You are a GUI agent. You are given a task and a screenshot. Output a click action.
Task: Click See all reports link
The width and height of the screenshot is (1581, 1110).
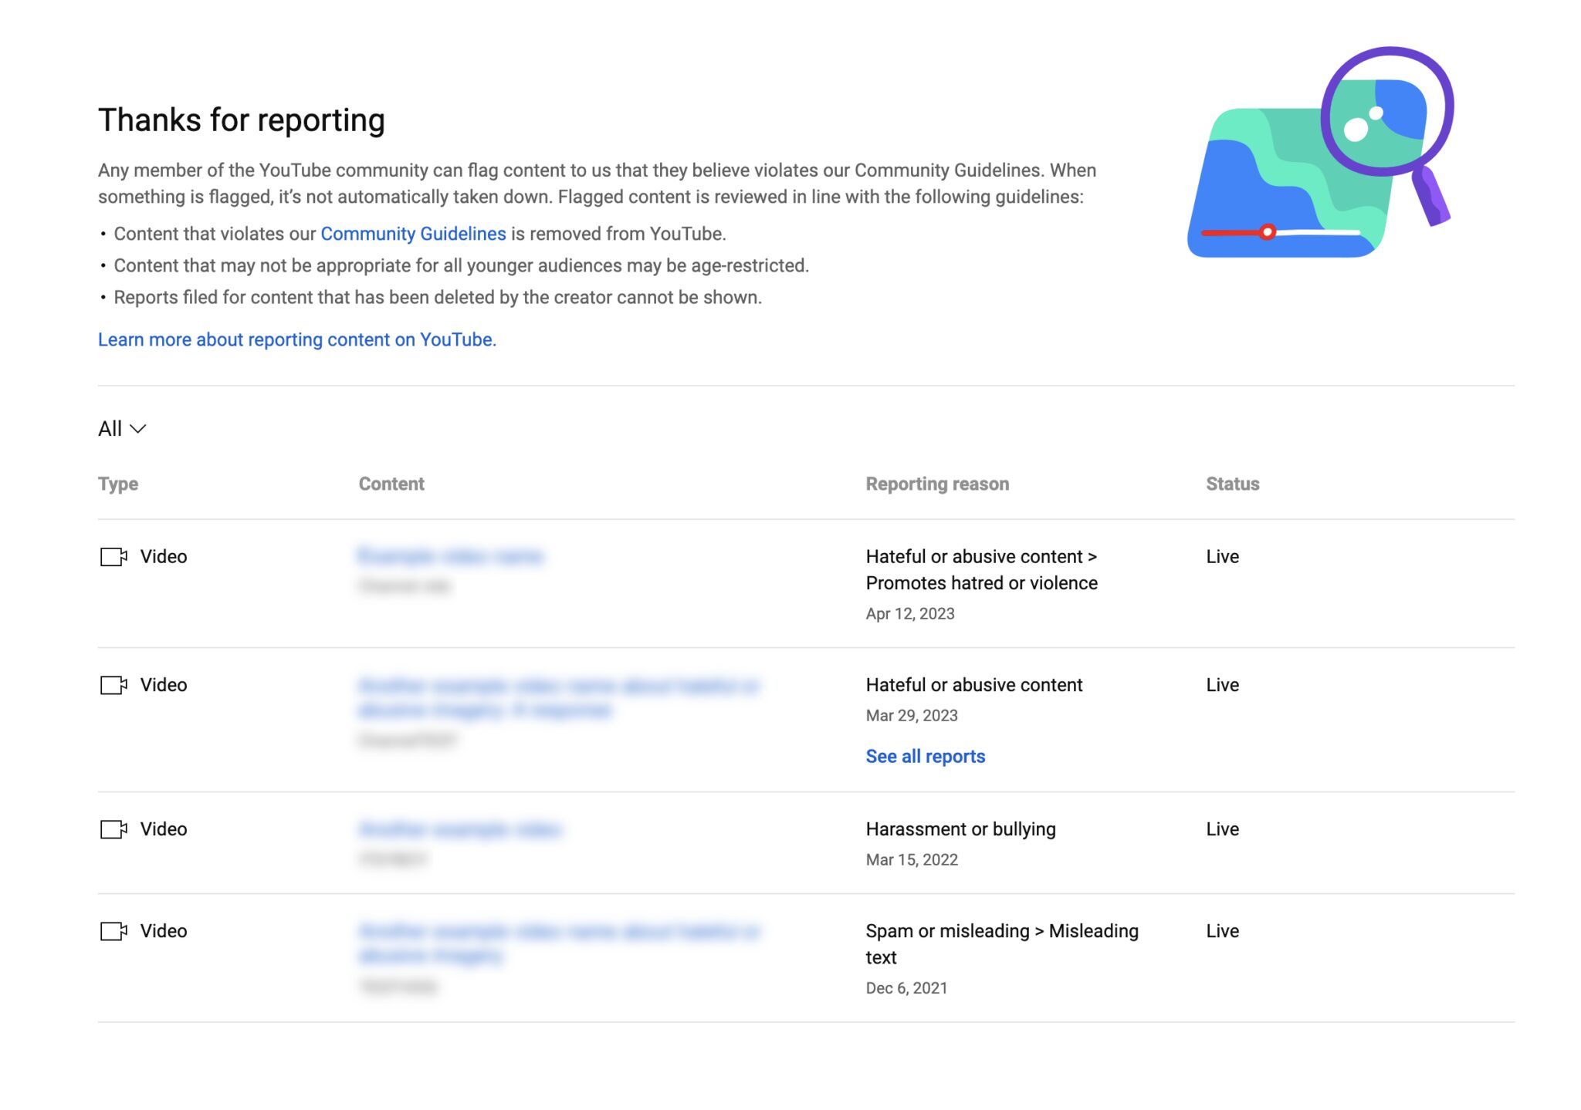click(925, 756)
